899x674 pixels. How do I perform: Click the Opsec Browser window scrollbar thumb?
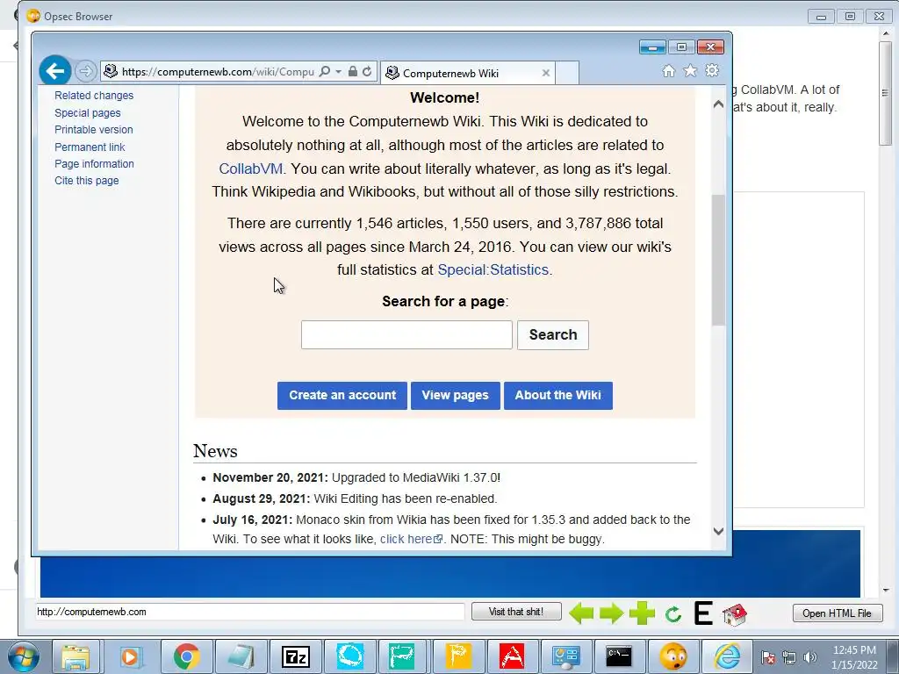pyautogui.click(x=886, y=93)
